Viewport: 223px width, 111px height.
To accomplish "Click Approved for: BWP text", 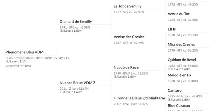I will click(19, 66).
